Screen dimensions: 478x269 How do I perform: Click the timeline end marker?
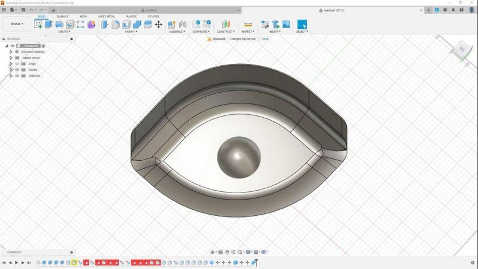pos(256,262)
